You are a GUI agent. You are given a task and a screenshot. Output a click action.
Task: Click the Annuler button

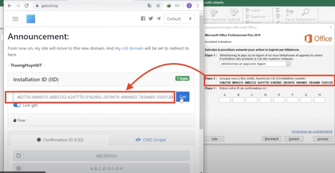(x=323, y=139)
